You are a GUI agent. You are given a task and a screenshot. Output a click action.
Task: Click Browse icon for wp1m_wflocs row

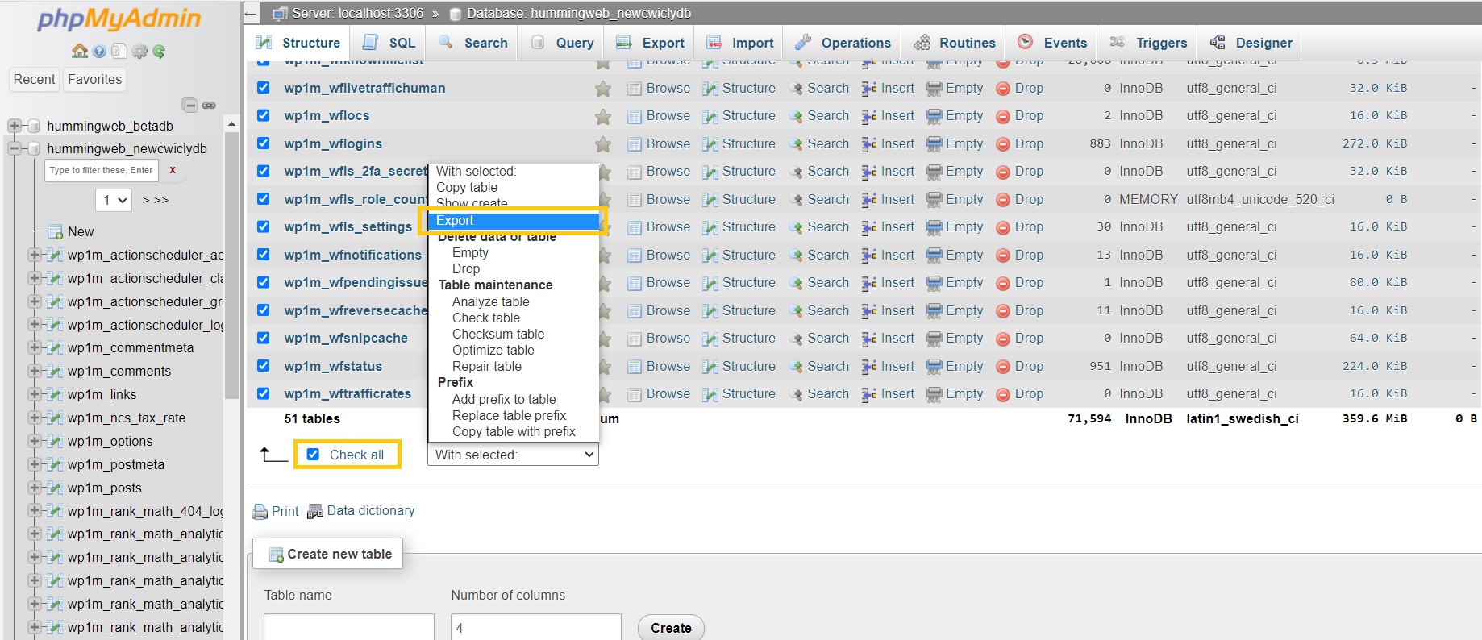(635, 116)
